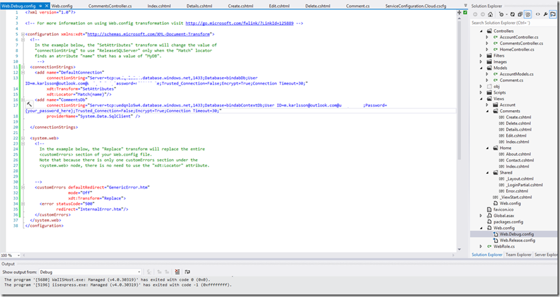Switch to the ServiceConfiguration.Cloud.cscfg tab

[416, 6]
